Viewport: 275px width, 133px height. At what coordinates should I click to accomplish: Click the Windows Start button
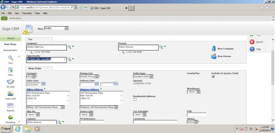click(5, 129)
